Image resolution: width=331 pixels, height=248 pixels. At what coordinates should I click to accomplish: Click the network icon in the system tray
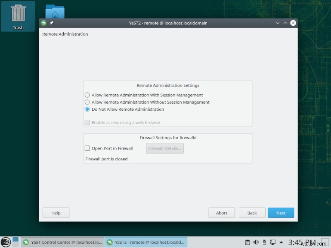pos(272,242)
